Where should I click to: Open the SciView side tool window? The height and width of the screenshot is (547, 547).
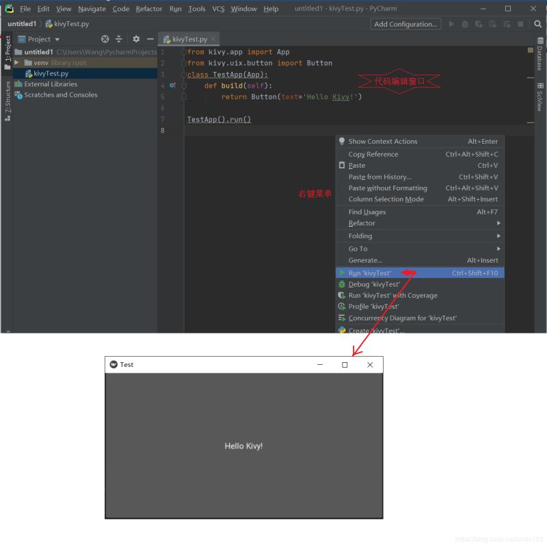pyautogui.click(x=540, y=97)
